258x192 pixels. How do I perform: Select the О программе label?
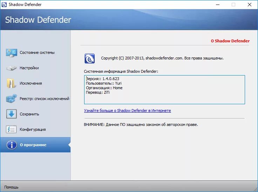33,145
